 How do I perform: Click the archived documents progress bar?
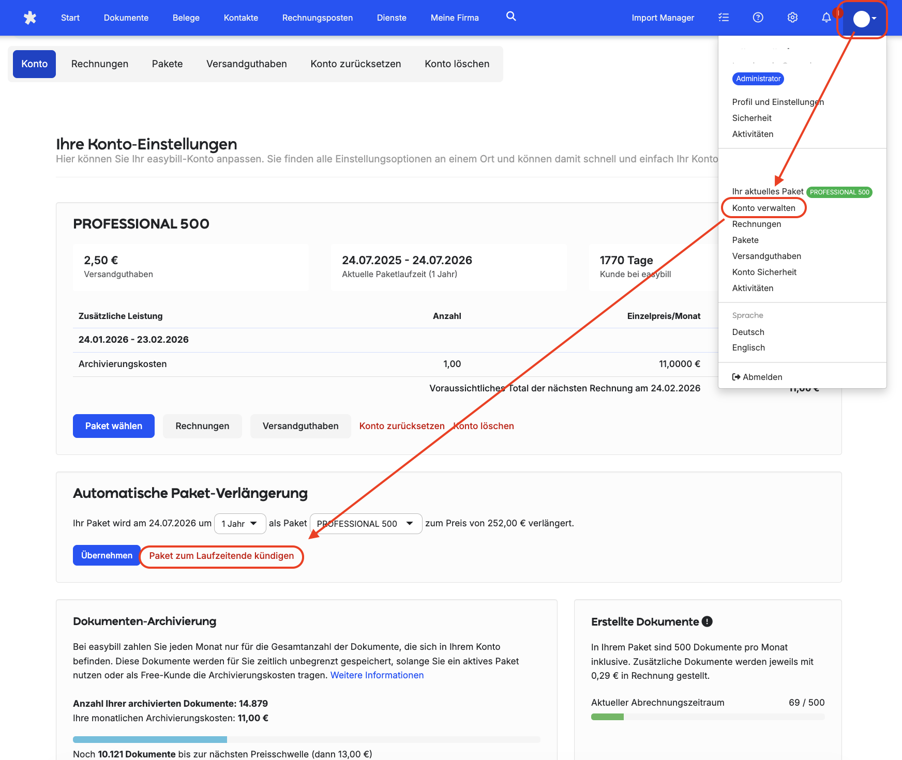tap(307, 739)
